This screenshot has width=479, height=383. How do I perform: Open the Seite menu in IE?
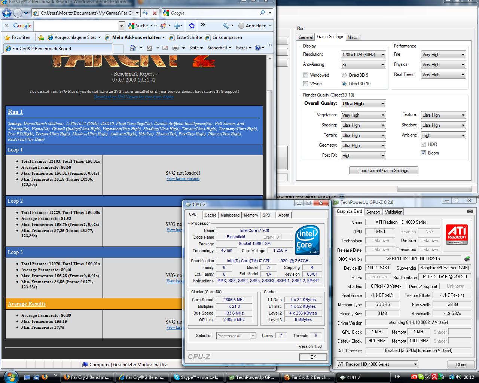click(196, 48)
